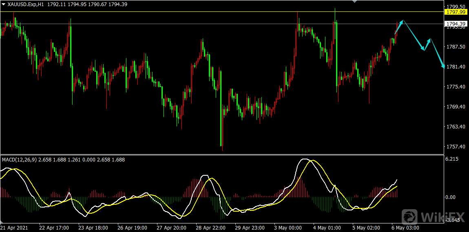Click the WikiFX logo watermark
This screenshot has width=469, height=232.
pyautogui.click(x=433, y=216)
